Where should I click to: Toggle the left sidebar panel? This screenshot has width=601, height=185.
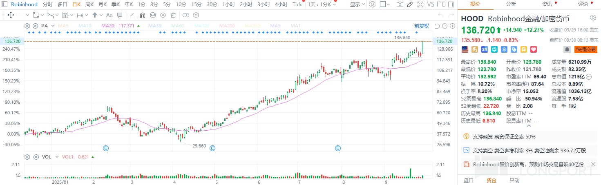coord(4,4)
